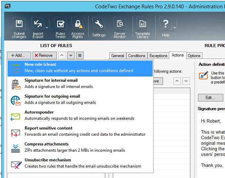This screenshot has height=178, width=225.
Task: Switch to the Exceptions tab
Action: tap(159, 56)
